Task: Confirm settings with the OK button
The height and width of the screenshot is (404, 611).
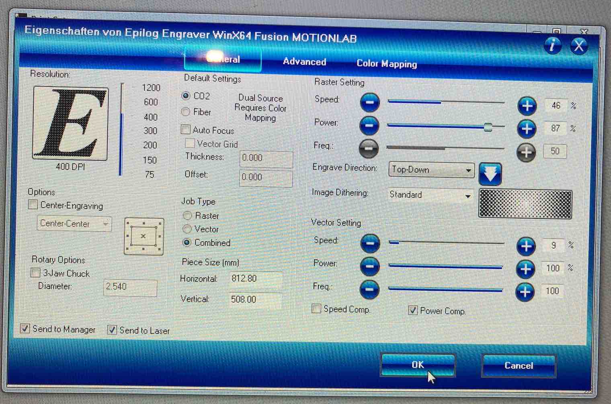Action: pos(418,365)
